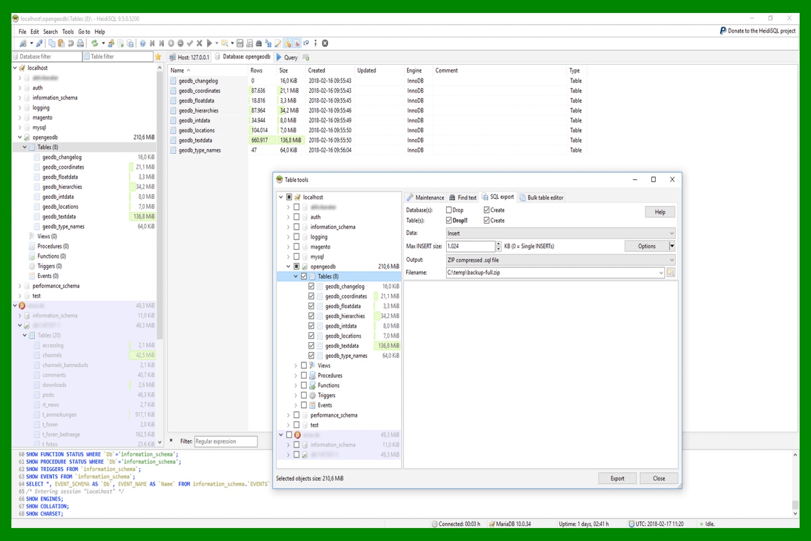The image size is (811, 541).
Task: Uncheck the Table(s) Drop!! checkbox
Action: point(449,220)
